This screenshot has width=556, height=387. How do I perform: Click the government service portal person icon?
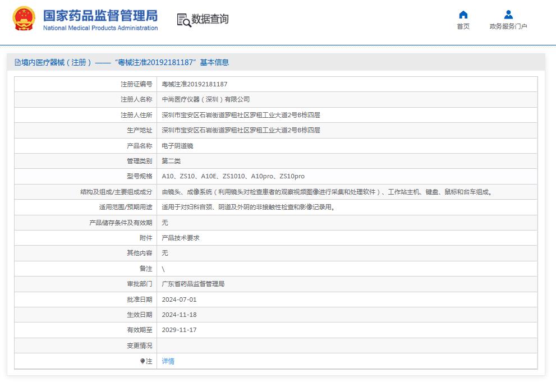click(508, 15)
